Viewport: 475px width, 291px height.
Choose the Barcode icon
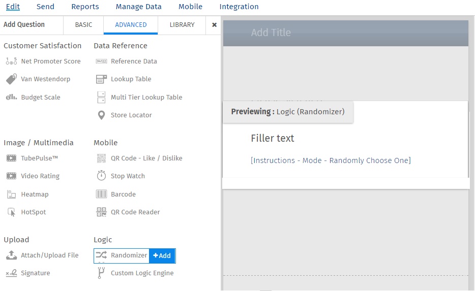coord(101,195)
